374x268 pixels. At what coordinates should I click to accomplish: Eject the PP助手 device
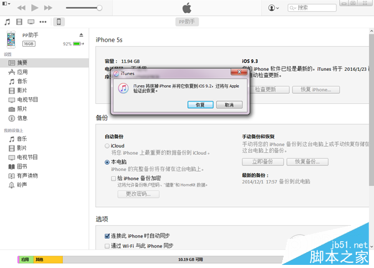81,35
